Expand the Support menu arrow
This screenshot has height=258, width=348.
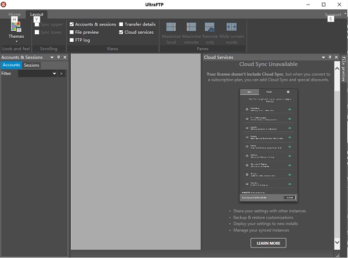pos(345,13)
